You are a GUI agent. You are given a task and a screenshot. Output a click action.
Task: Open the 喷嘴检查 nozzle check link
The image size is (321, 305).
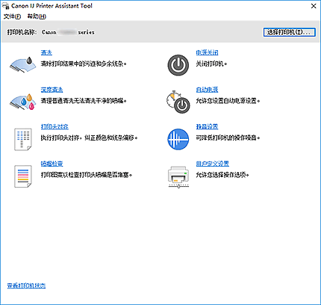[x=52, y=164]
